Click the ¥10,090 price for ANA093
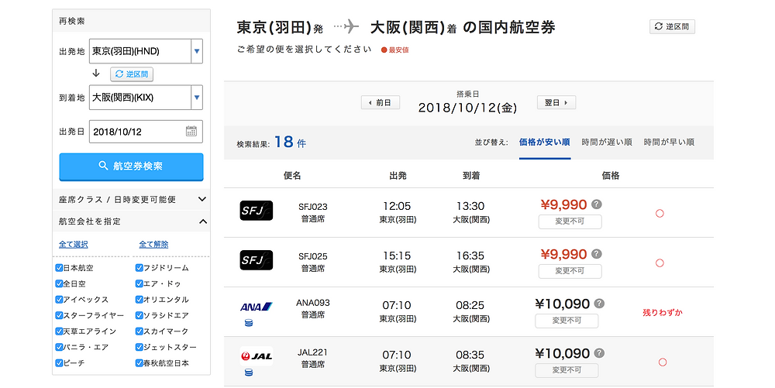The height and width of the screenshot is (388, 775). pyautogui.click(x=563, y=304)
